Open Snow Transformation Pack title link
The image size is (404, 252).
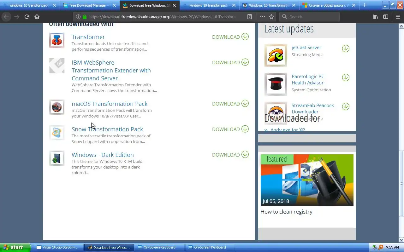(107, 129)
